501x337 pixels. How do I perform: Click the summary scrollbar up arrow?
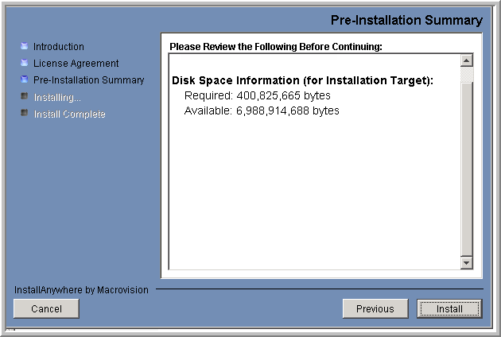click(466, 60)
